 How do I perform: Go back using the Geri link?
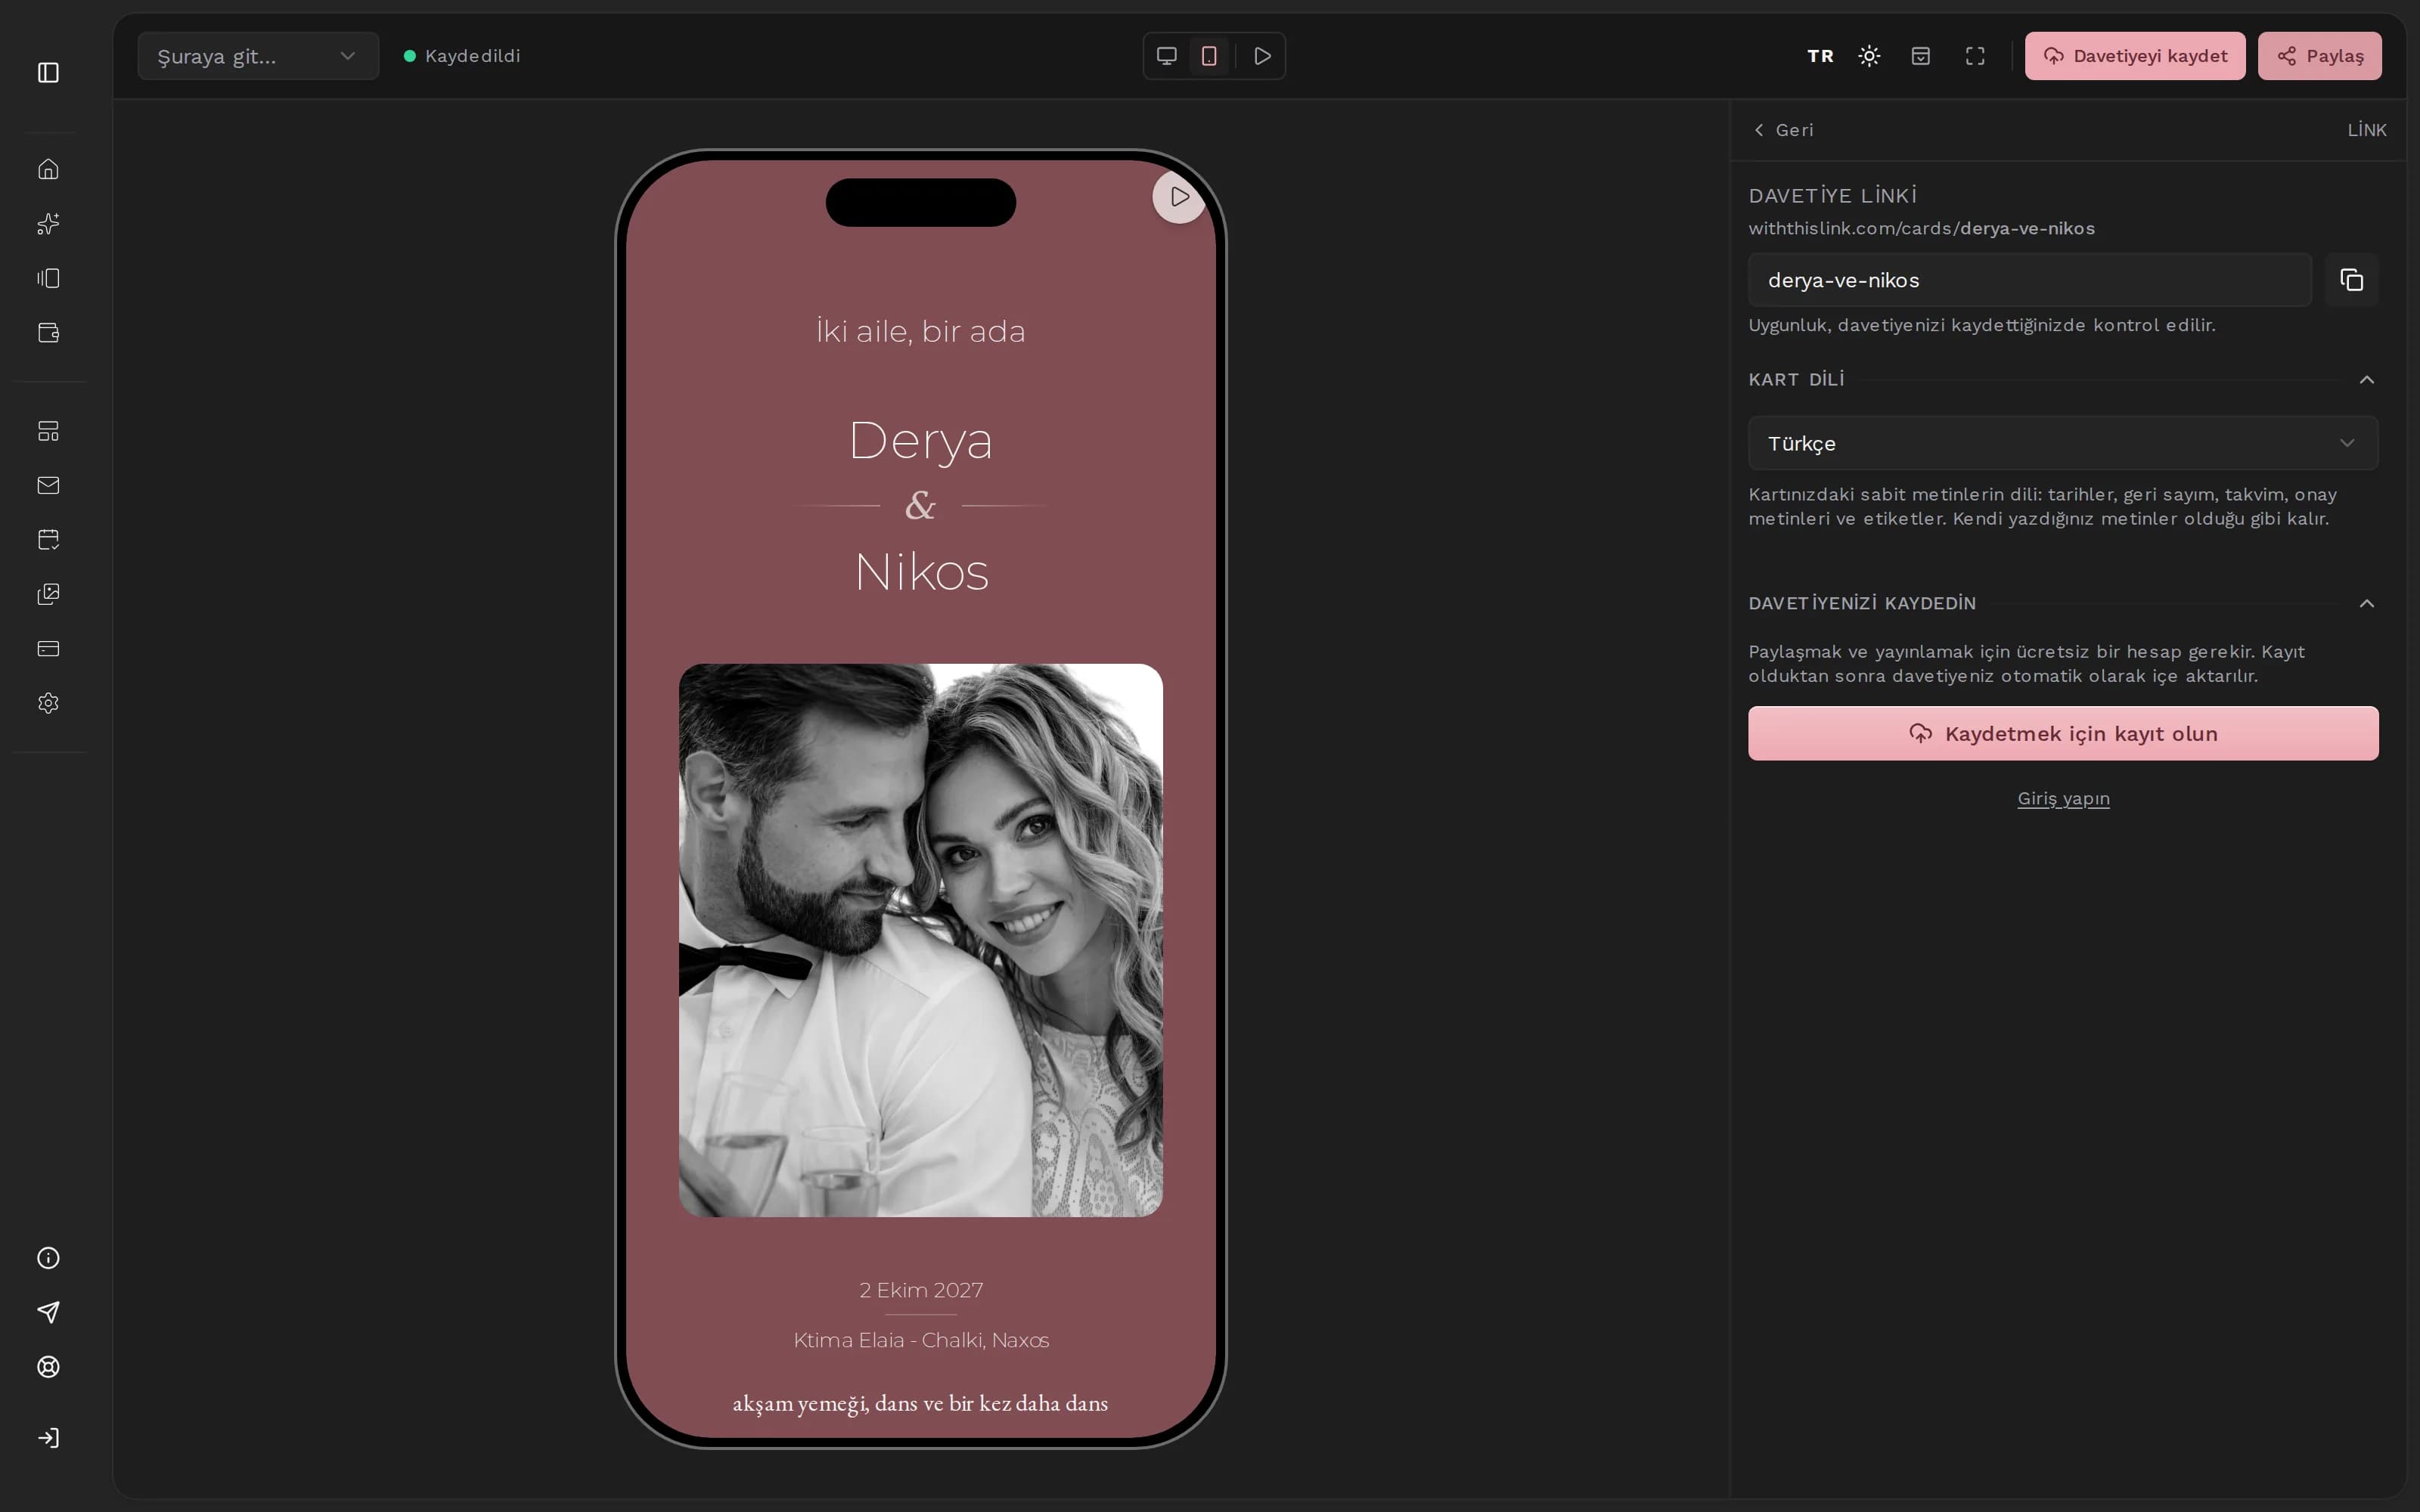point(1783,130)
